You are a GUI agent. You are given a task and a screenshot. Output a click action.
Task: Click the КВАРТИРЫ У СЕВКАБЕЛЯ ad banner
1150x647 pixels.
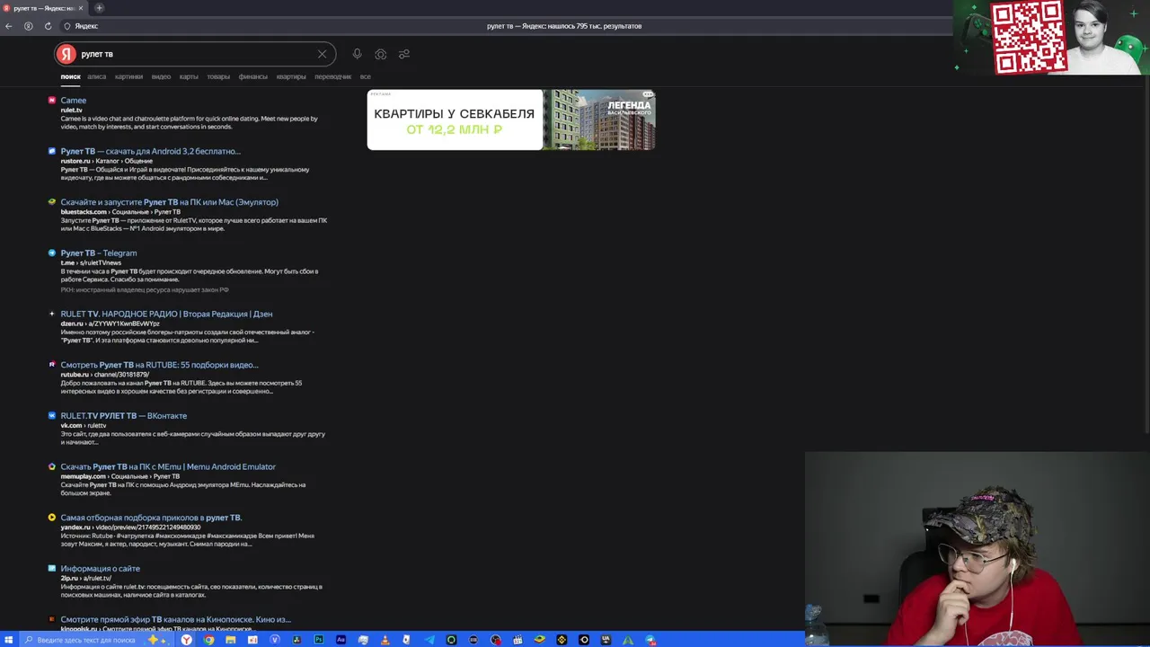(x=455, y=120)
